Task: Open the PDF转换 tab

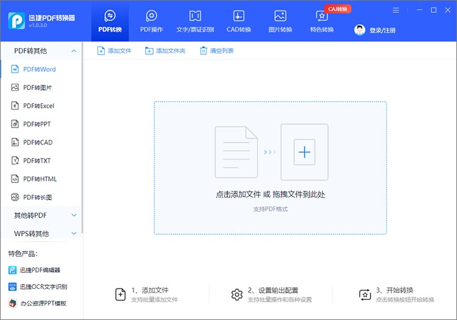Action: 110,21
